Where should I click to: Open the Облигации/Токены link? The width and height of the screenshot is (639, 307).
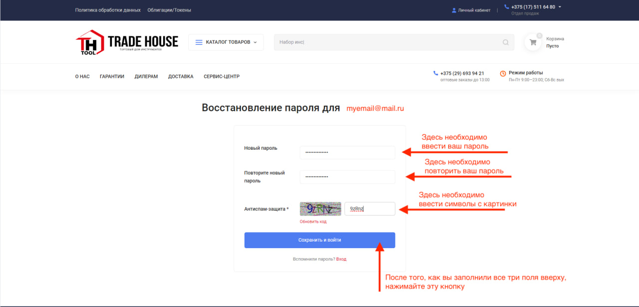pos(169,10)
